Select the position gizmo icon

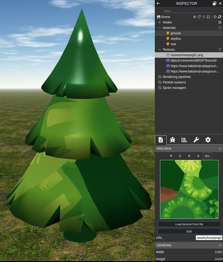click(195, 17)
